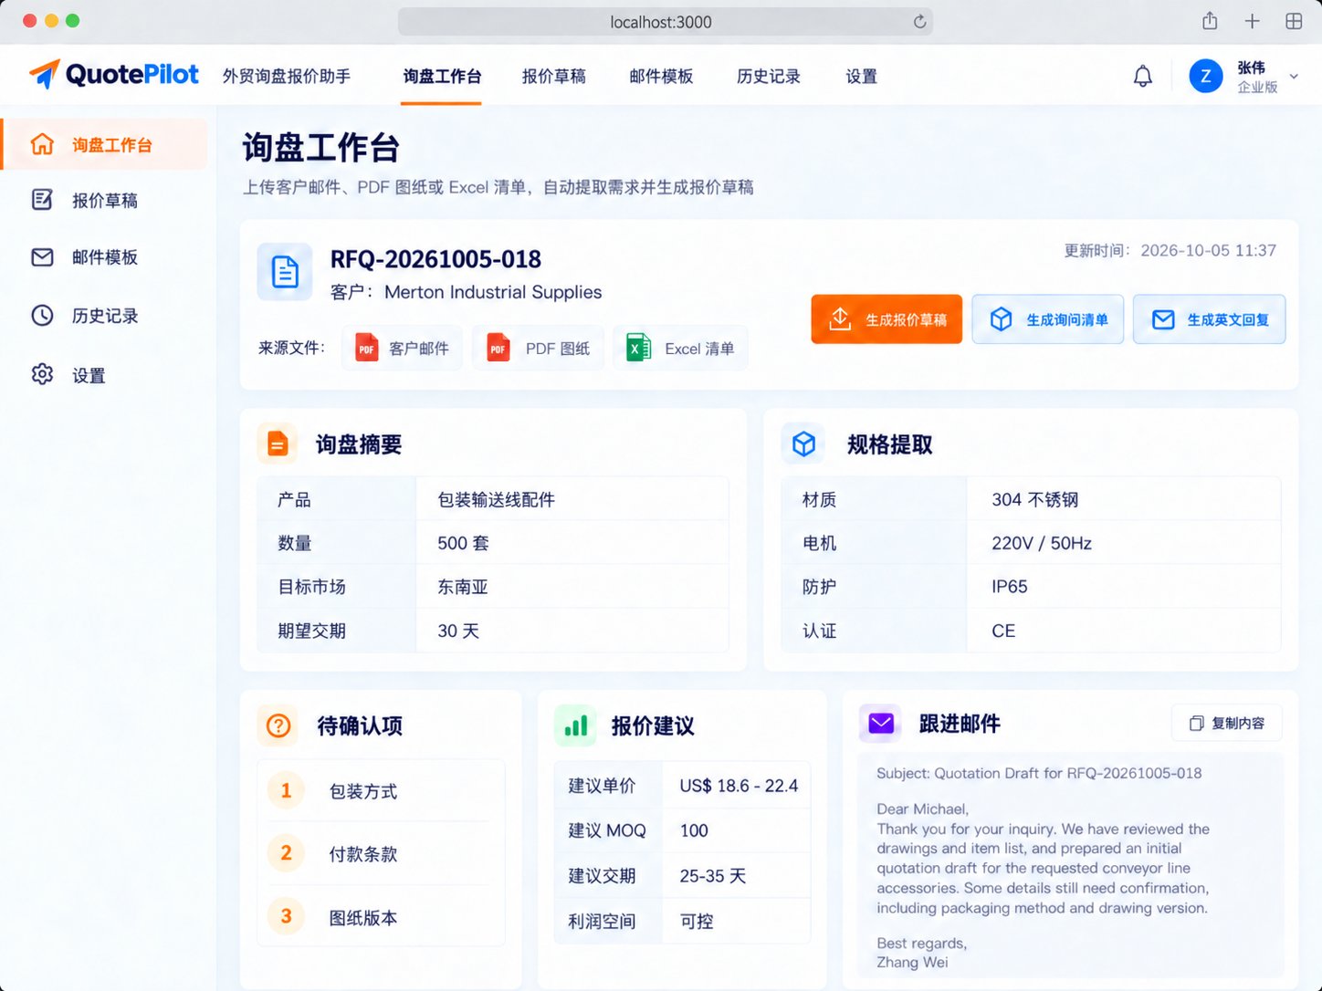The image size is (1322, 991).
Task: Click the price value US$ 18.6 - 22.4
Action: 739,786
